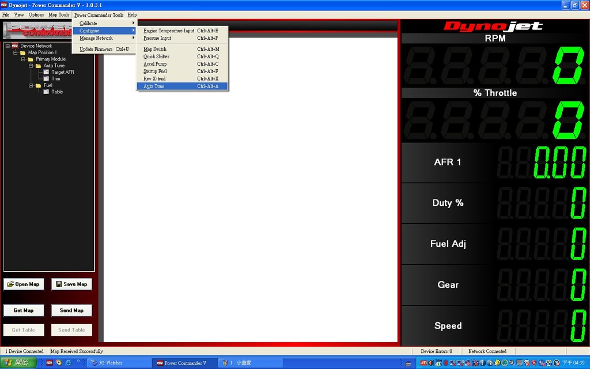
Task: Click the Primary Module folder icon
Action: coord(31,59)
